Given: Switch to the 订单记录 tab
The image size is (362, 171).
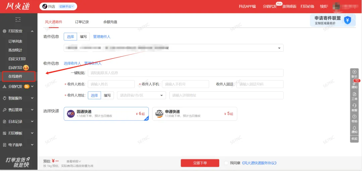Looking at the screenshot, I should point(82,22).
